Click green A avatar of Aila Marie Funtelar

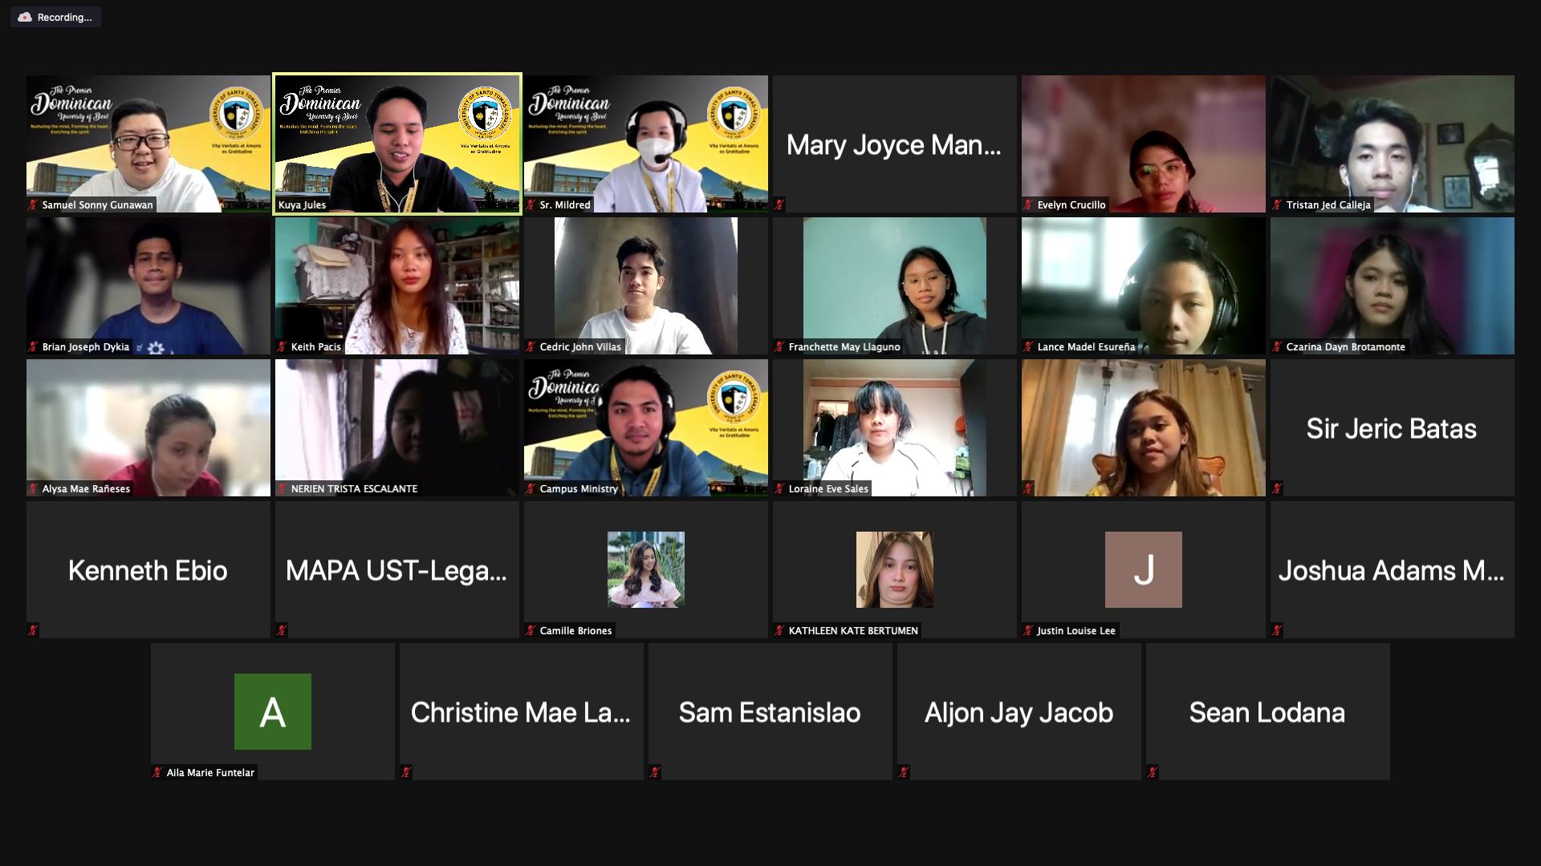272,712
